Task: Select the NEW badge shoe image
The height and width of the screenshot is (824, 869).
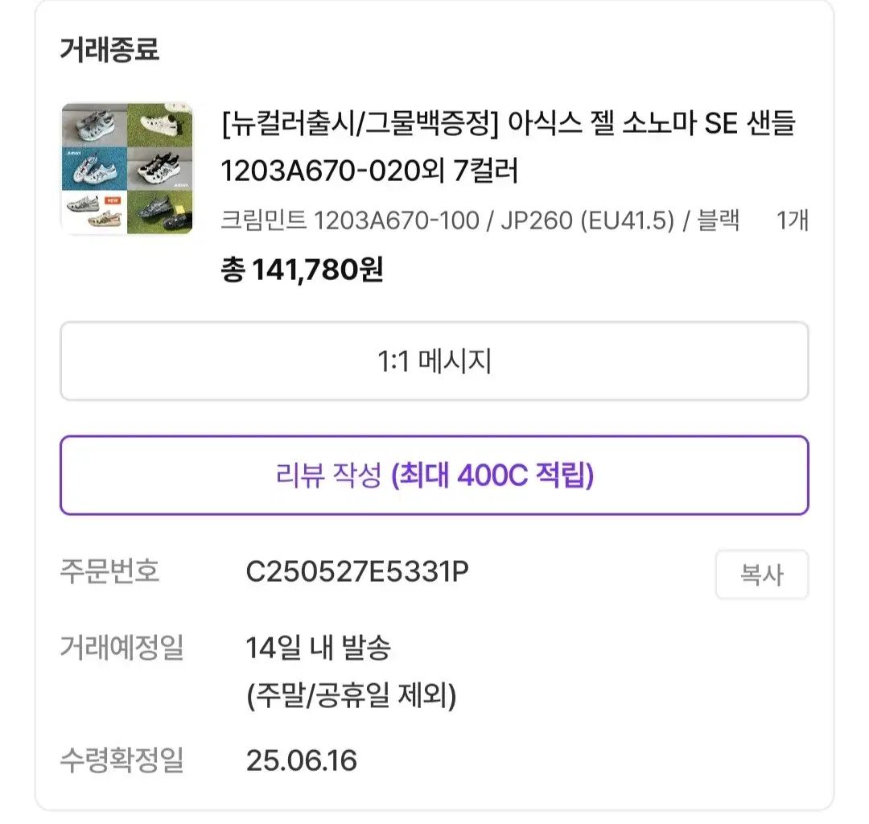Action: (x=94, y=211)
